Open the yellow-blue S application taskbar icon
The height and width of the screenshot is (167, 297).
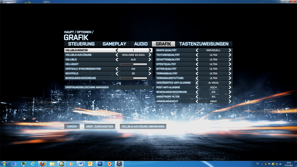(x=61, y=164)
